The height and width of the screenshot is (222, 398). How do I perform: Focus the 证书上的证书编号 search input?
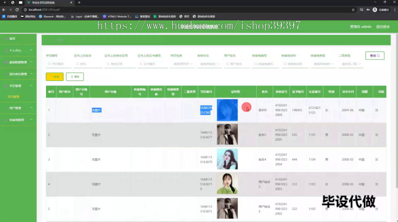[x=153, y=64]
